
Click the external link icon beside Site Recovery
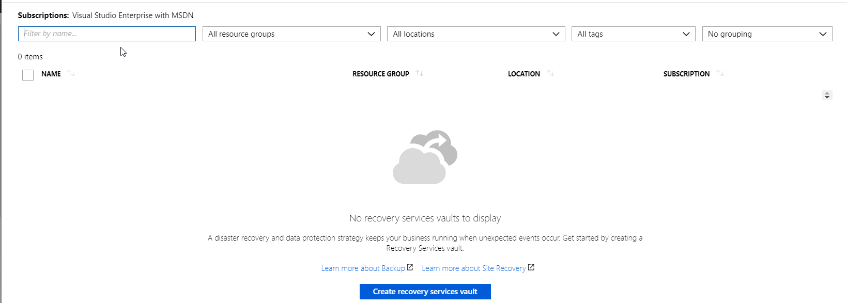(x=531, y=267)
